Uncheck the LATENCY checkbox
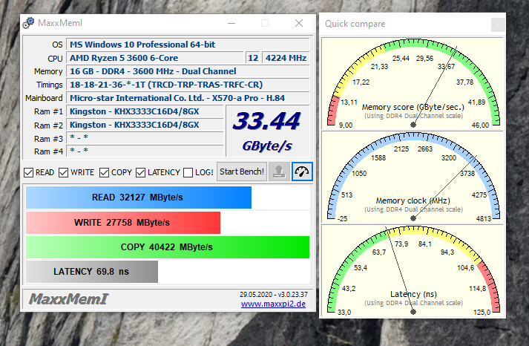Screen dimensions: 529x346 (141, 172)
